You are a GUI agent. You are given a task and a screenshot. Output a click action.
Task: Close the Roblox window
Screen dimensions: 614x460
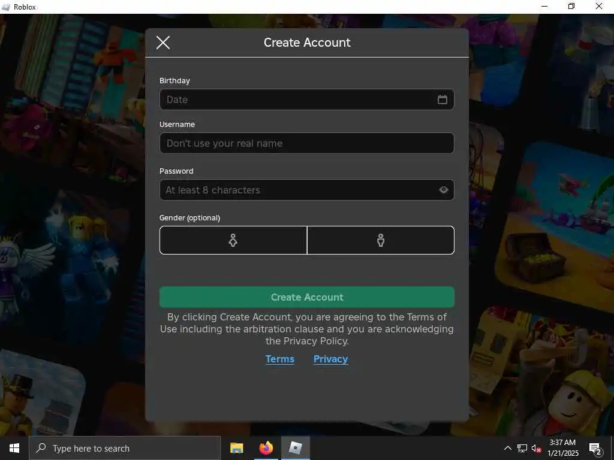coord(599,7)
